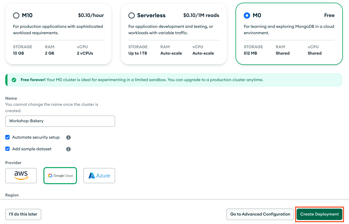The width and height of the screenshot is (349, 224).
Task: Click the M10 production applications description
Action: (x=58, y=30)
